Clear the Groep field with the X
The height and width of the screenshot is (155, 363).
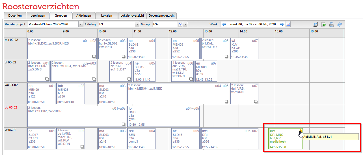click(x=180, y=25)
